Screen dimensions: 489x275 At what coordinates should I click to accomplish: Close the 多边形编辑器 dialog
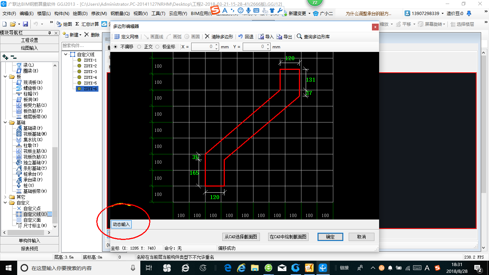375,26
